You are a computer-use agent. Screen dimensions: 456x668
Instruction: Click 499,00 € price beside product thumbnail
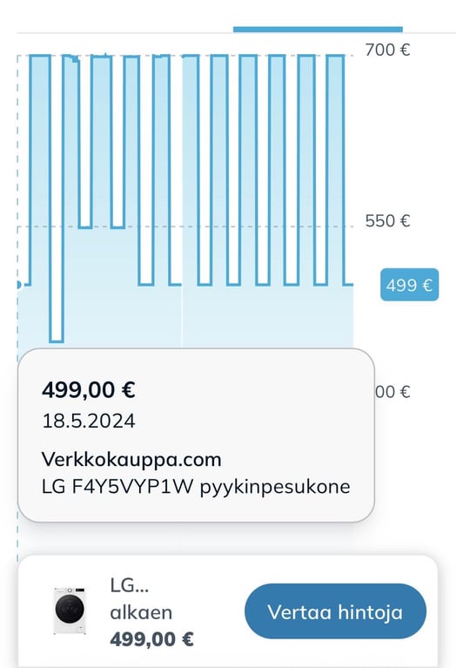(152, 639)
